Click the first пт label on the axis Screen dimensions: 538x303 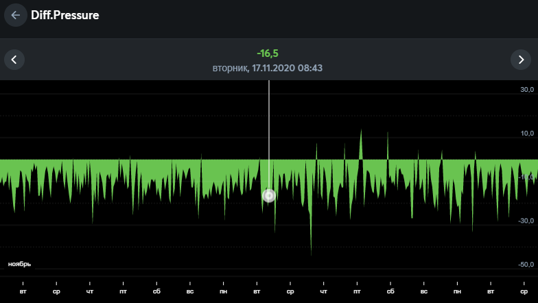tap(124, 291)
